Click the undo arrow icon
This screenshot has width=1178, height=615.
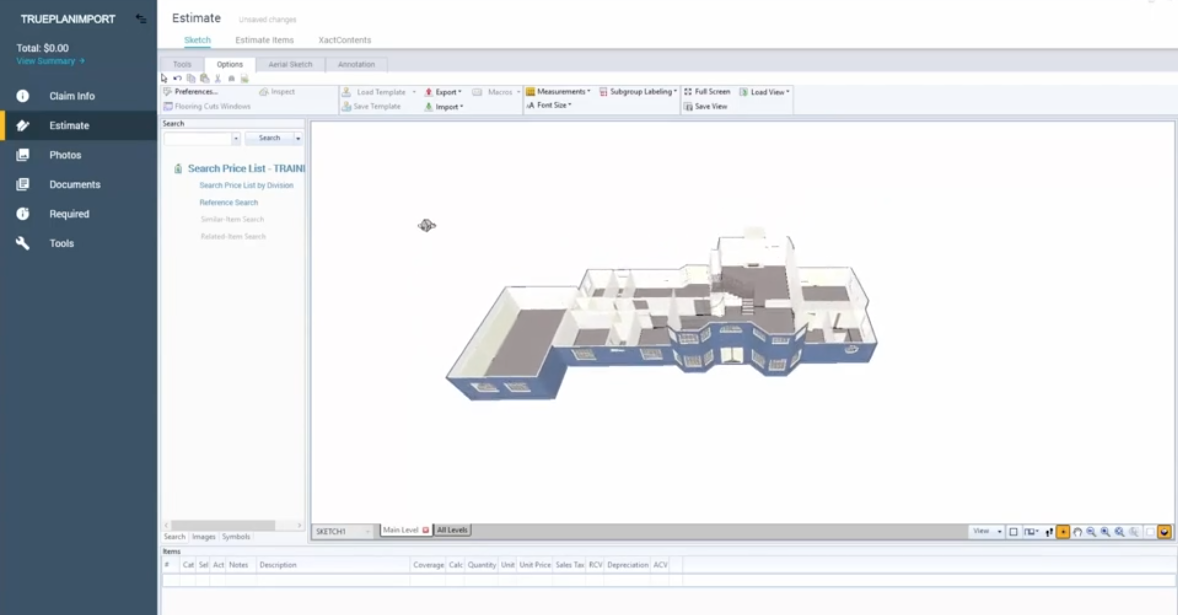coord(177,78)
